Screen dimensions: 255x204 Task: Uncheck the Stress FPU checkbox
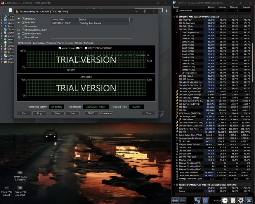pos(23,22)
